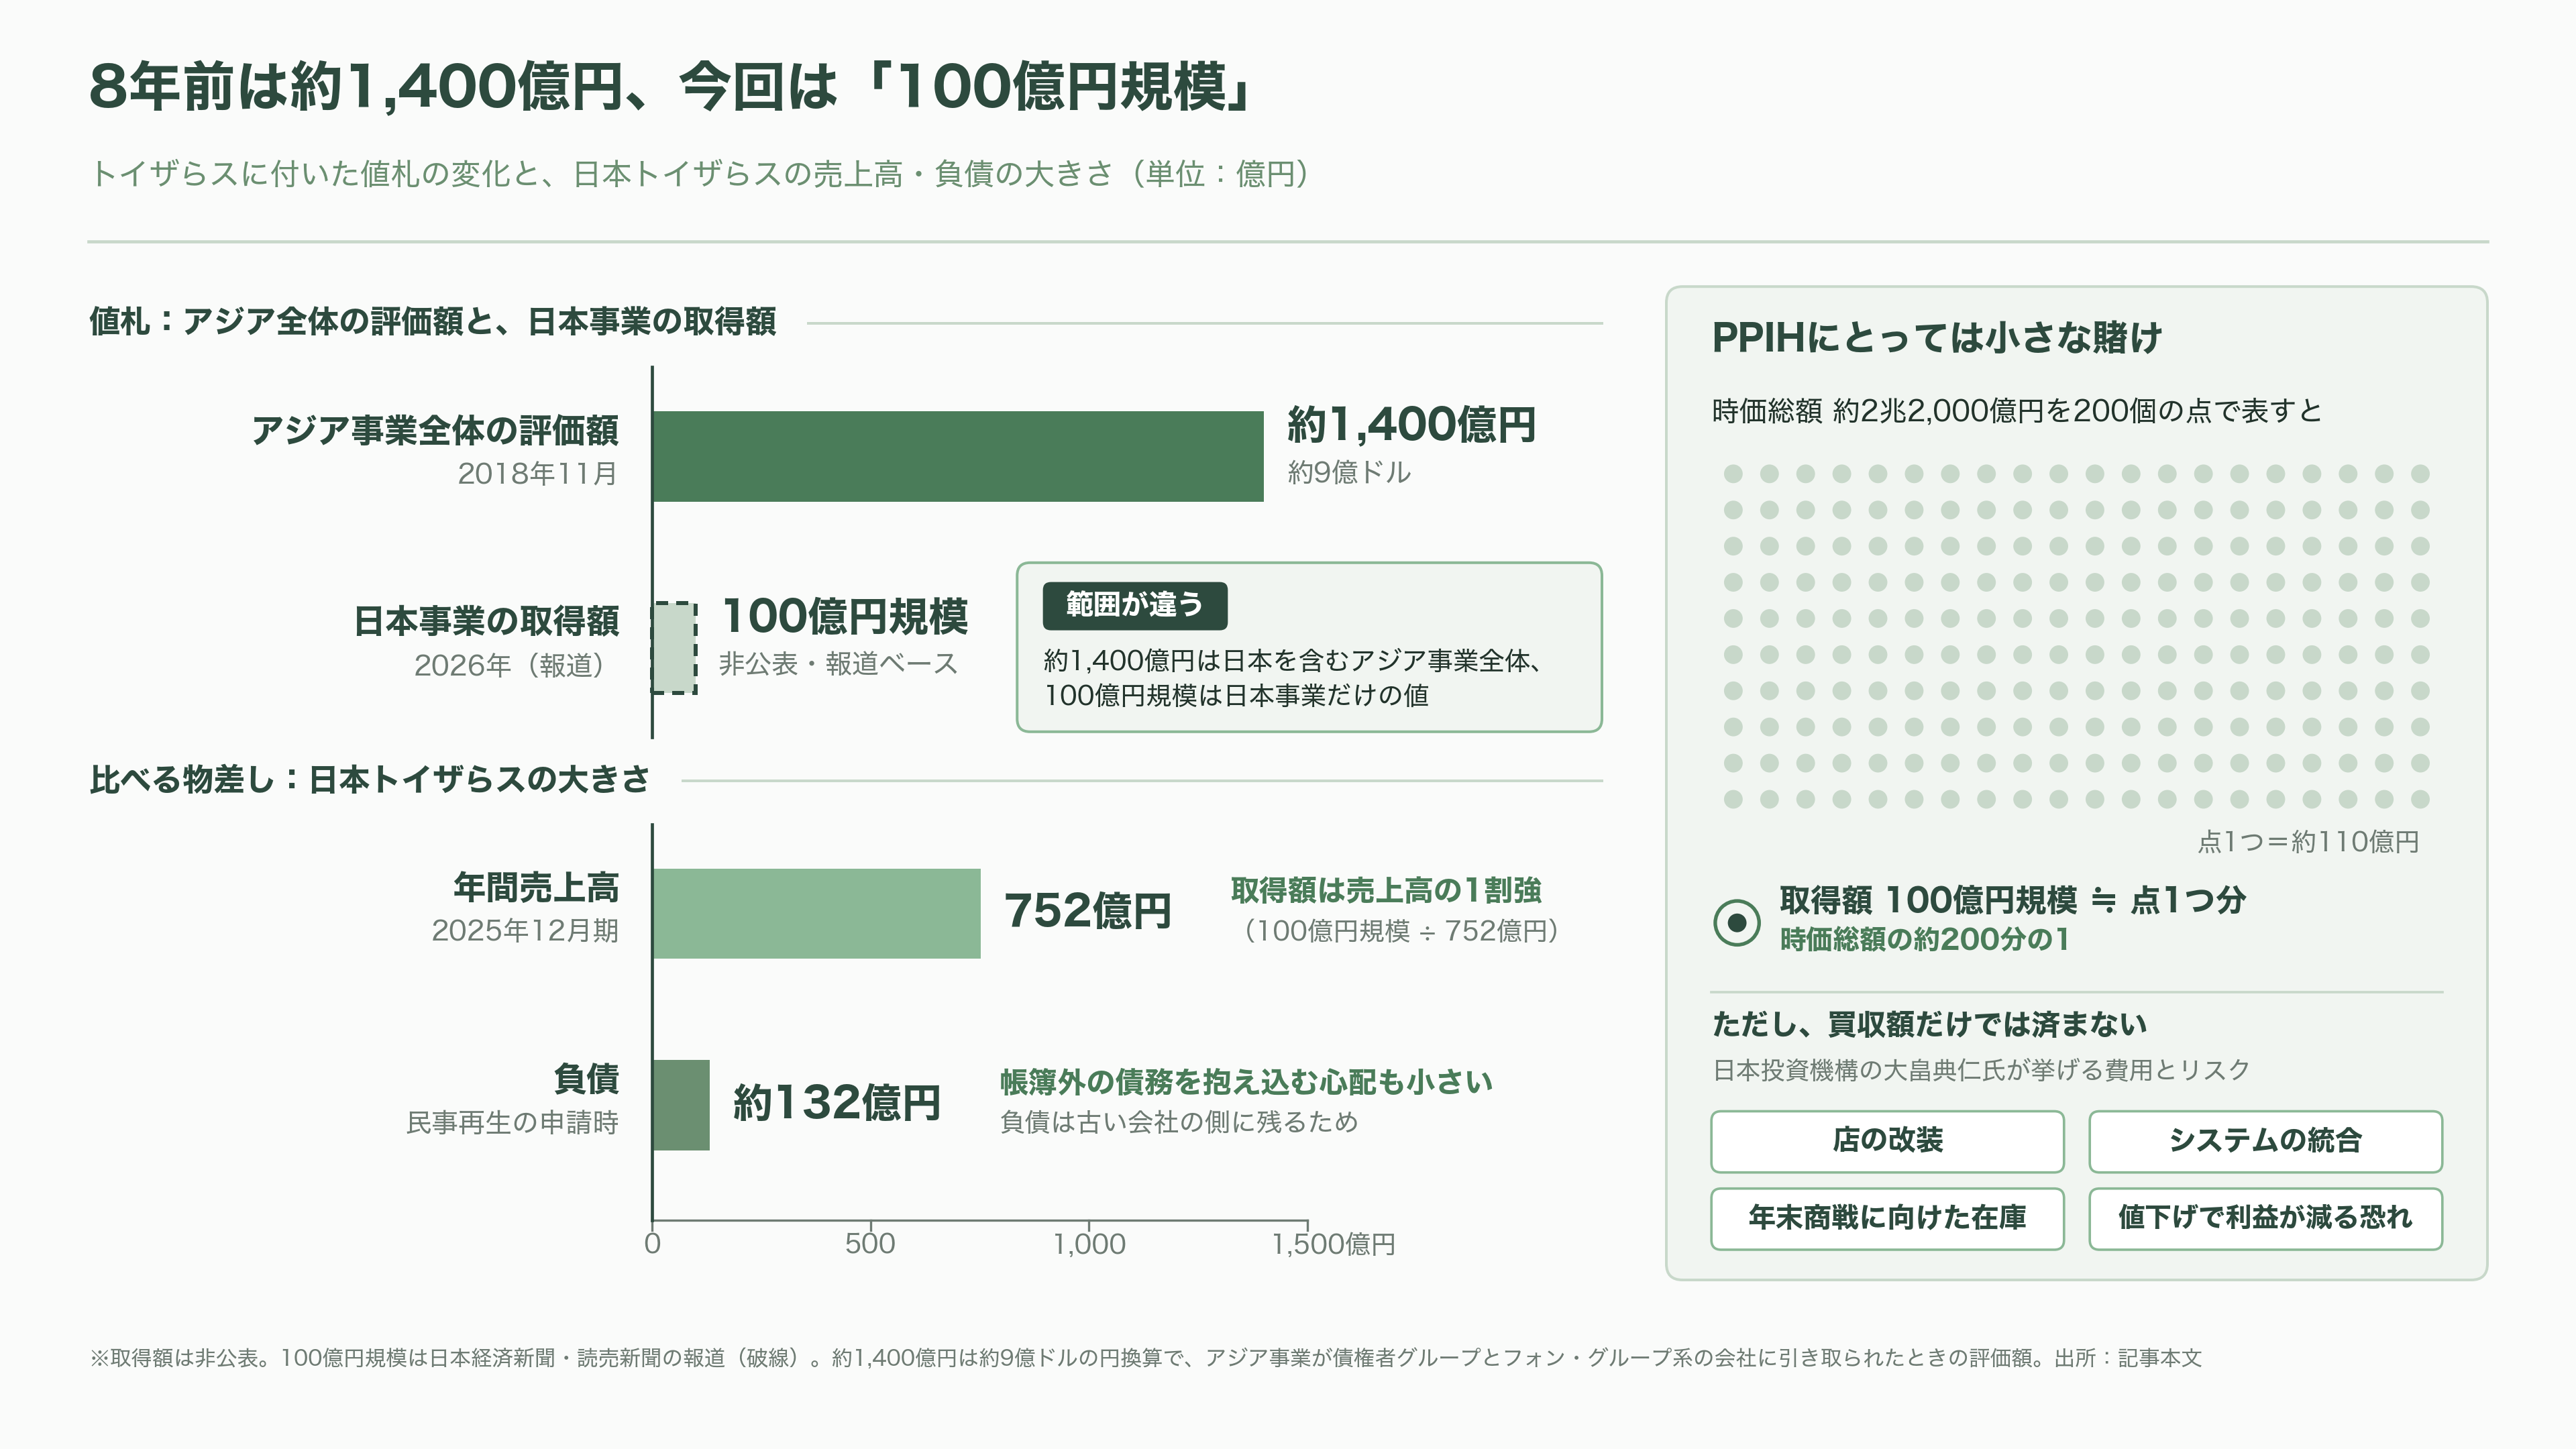
Task: Click text "取得額 100億円規模 ≒ 点1つ分"
Action: click(2013, 900)
